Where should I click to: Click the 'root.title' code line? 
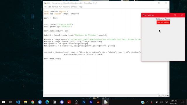coord(58,24)
